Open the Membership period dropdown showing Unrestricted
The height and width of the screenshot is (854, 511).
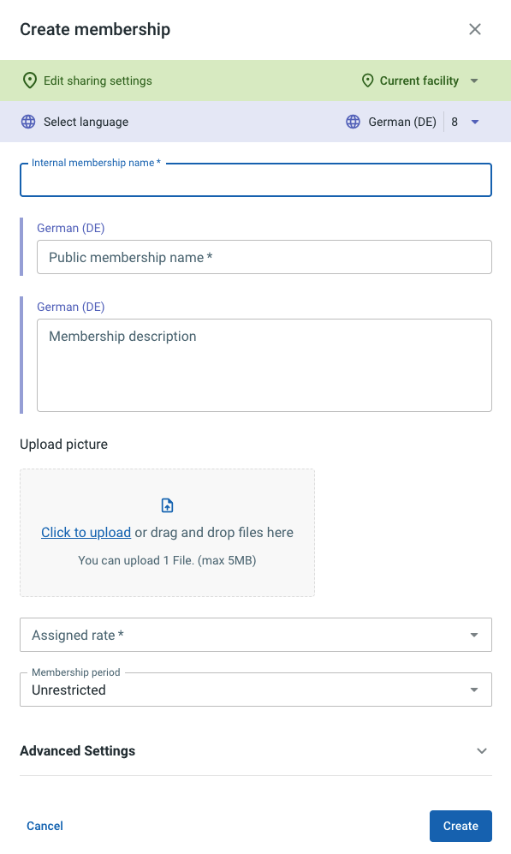(x=256, y=690)
